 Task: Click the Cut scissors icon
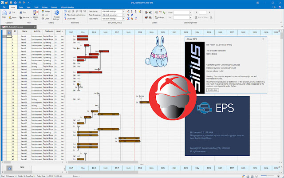pyautogui.click(x=10, y=12)
